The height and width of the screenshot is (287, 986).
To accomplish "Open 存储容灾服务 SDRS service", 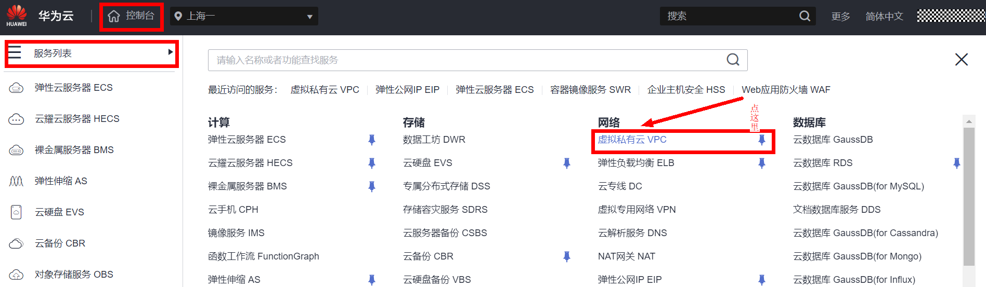I will tap(445, 210).
